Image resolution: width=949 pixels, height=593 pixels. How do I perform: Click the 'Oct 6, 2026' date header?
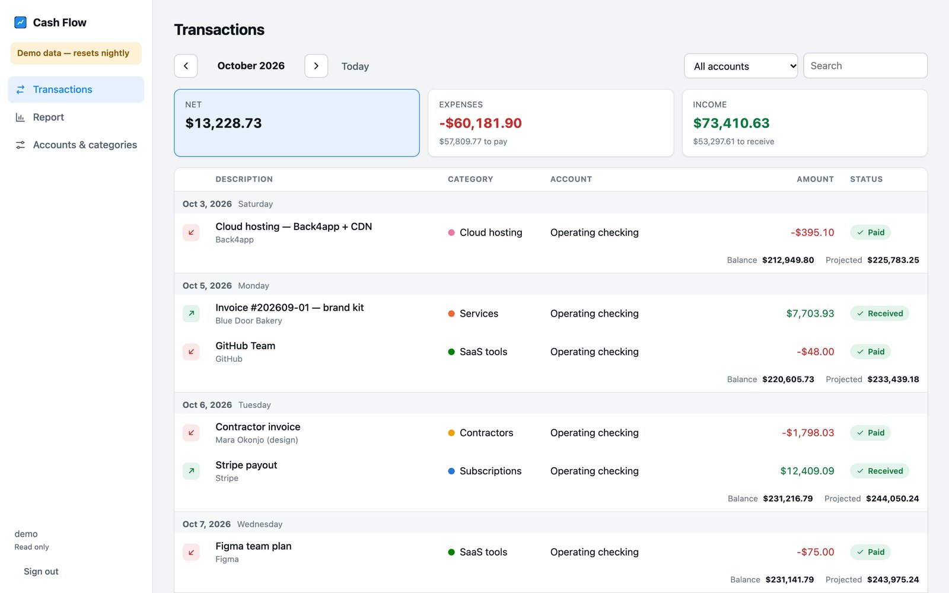(207, 405)
